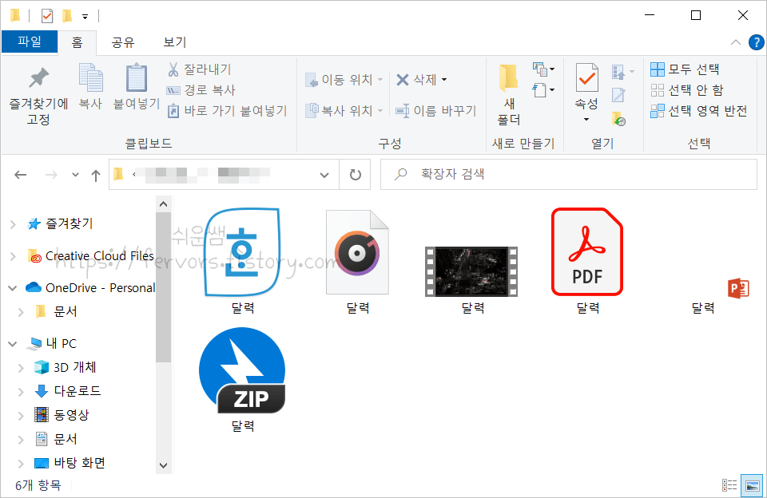Screen dimensions: 767x498
Task: Invert selection with 선택 영역 반전
Action: point(698,111)
